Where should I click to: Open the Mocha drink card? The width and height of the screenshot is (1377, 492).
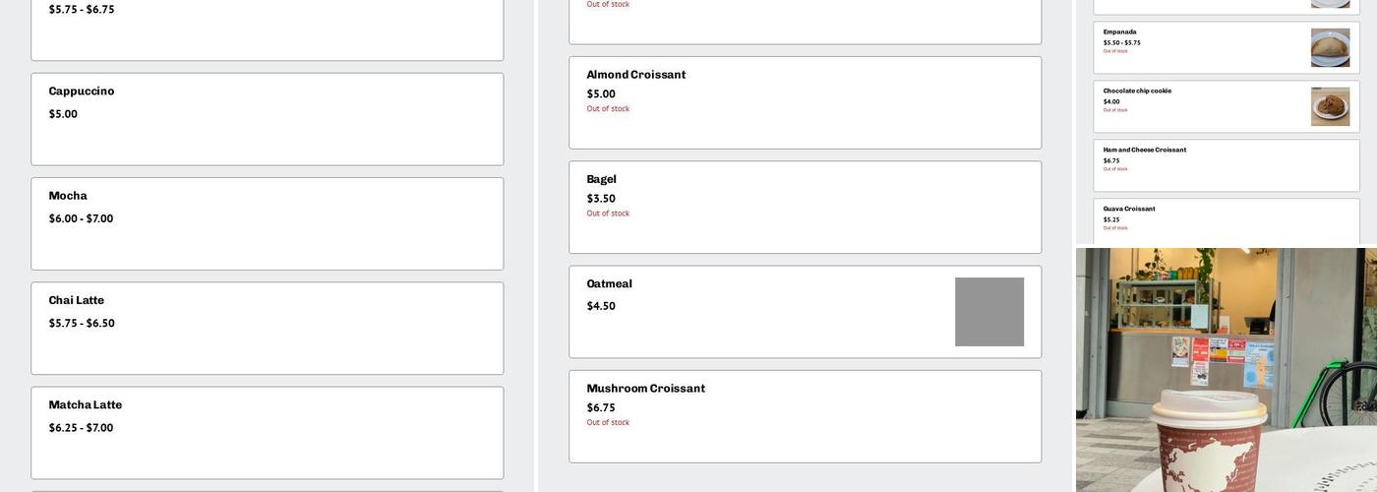tap(267, 223)
